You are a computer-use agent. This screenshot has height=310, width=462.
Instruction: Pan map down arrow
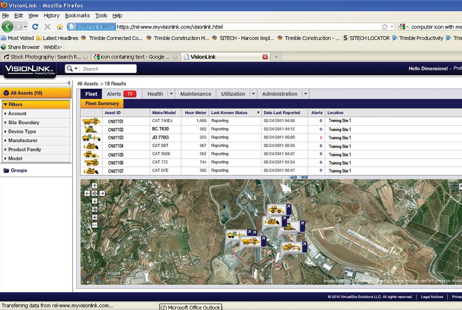coord(95,201)
